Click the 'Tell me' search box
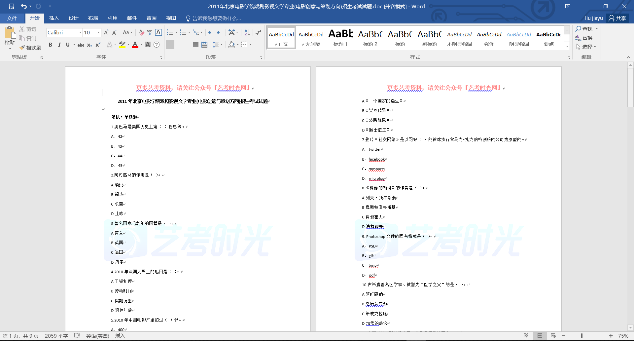The image size is (634, 341). pyautogui.click(x=216, y=19)
